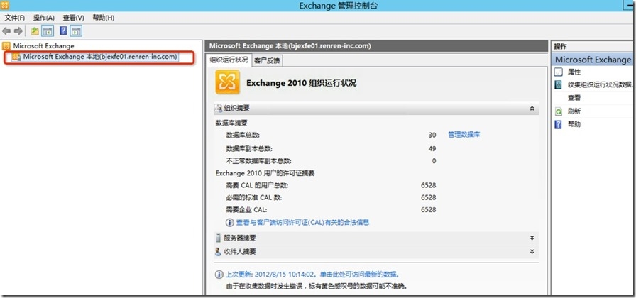Click the 组织摘要 header icon
The width and height of the screenshot is (636, 298).
coord(218,109)
